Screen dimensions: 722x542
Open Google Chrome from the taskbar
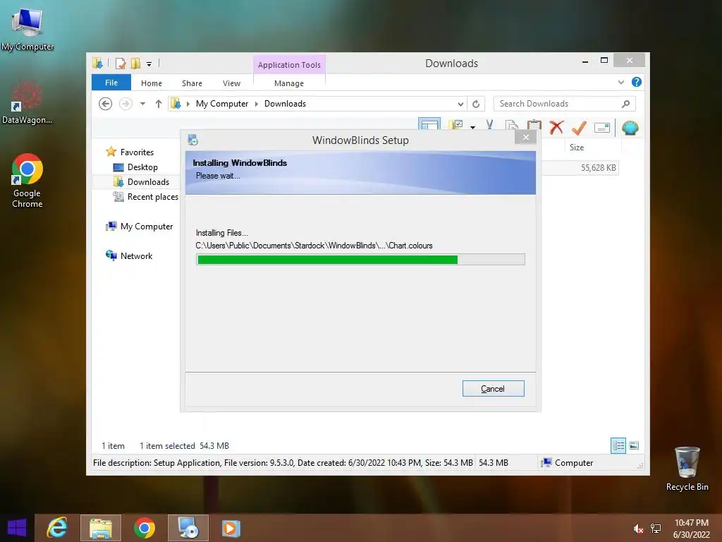point(145,528)
